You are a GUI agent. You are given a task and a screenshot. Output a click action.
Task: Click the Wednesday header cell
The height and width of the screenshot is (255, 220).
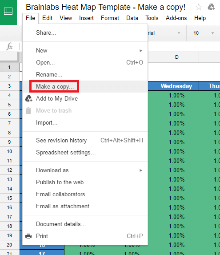point(176,86)
